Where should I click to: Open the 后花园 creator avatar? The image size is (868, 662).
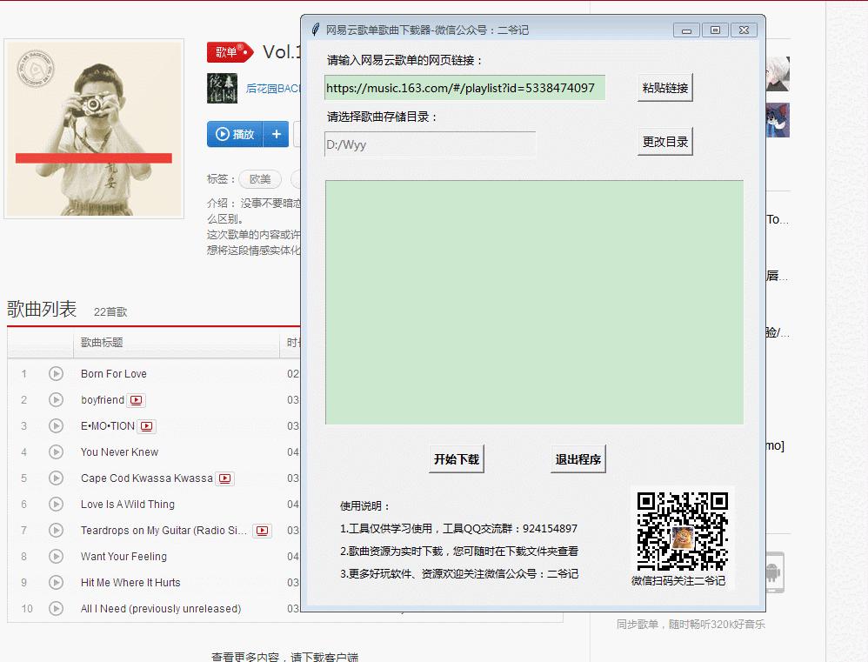point(222,89)
